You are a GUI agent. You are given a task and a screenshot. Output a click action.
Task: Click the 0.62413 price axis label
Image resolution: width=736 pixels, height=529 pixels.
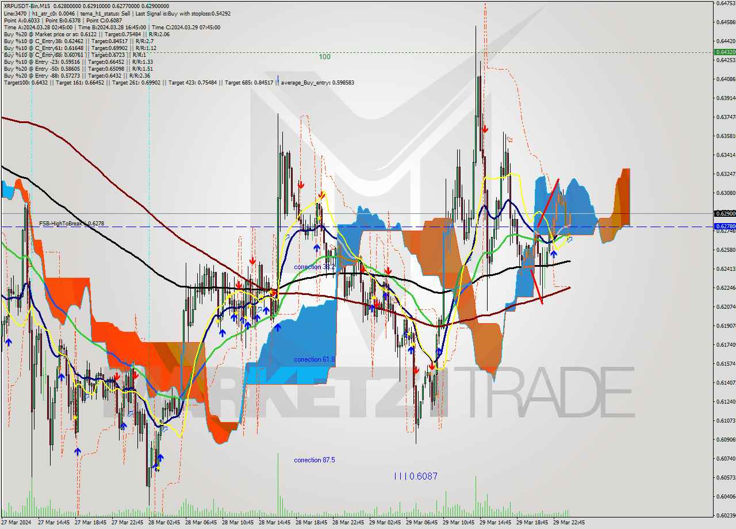(726, 269)
